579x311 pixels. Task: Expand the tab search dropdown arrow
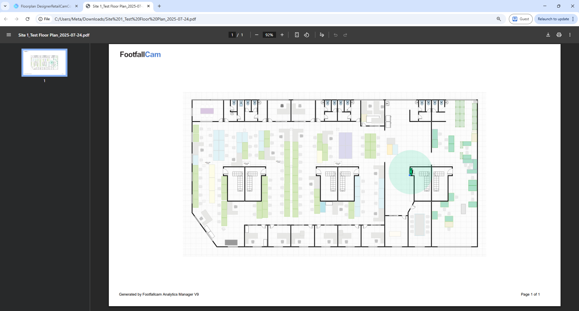[x=5, y=6]
